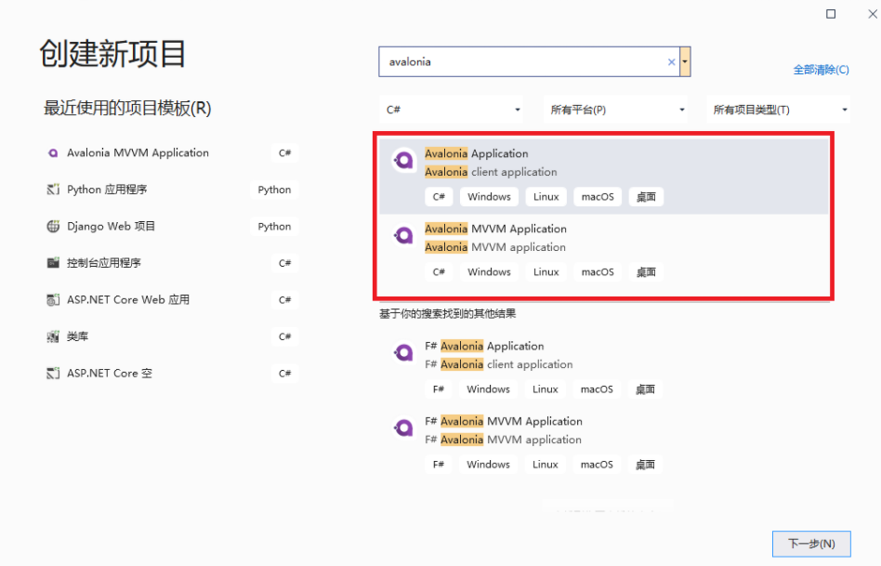Click Avalonia client application description of C# template

tap(491, 172)
